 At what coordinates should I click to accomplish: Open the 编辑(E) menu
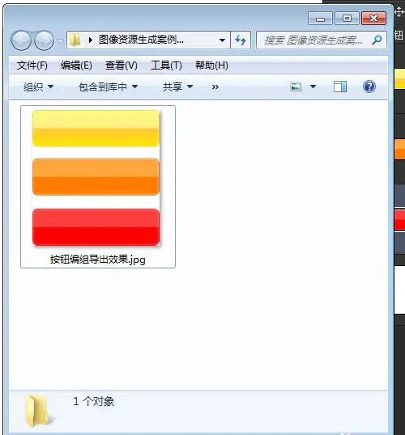pos(76,65)
